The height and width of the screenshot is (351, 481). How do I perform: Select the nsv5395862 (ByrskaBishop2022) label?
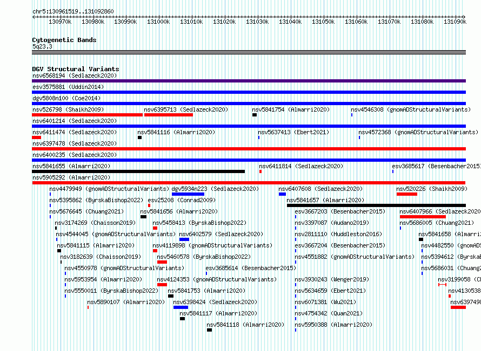point(96,200)
